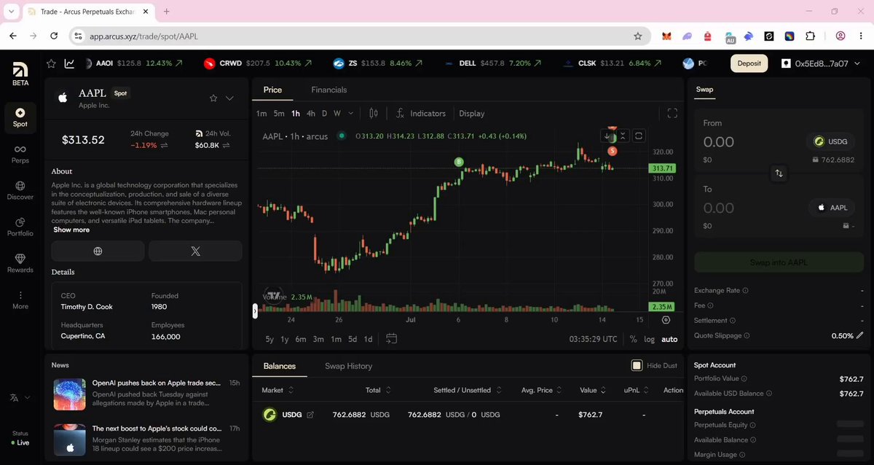Image resolution: width=874 pixels, height=465 pixels.
Task: Open the wallet address 0x5Ed8 dropdown
Action: (821, 63)
